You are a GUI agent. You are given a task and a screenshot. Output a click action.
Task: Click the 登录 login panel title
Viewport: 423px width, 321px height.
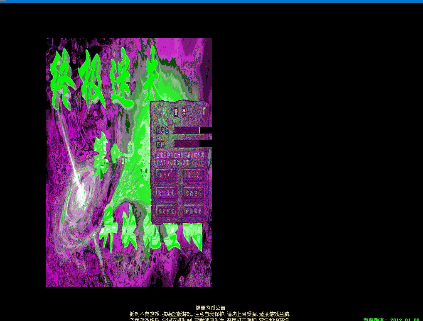pyautogui.click(x=180, y=112)
